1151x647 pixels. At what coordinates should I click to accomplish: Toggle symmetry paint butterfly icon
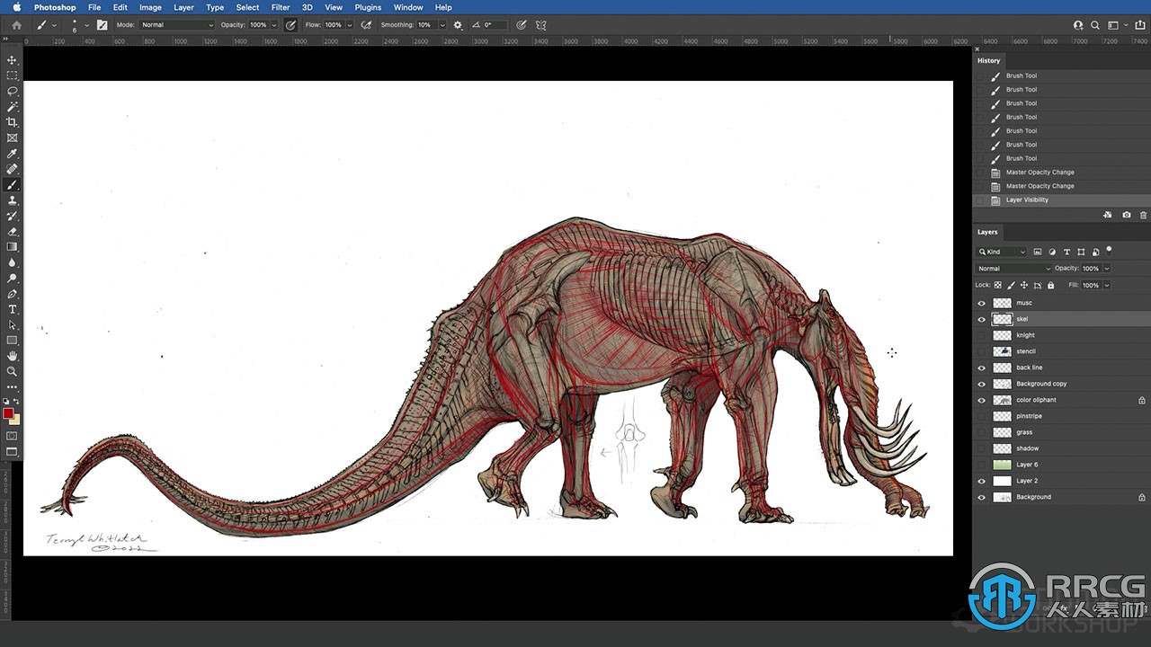pos(541,25)
